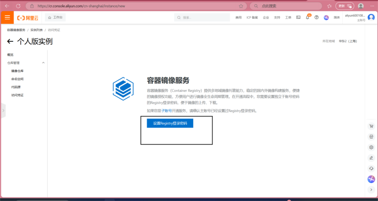Open the help question-mark icon

point(317,17)
